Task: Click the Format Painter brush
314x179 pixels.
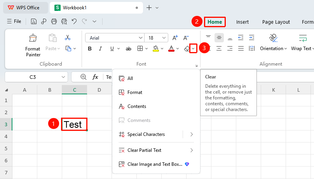Action: click(x=33, y=38)
